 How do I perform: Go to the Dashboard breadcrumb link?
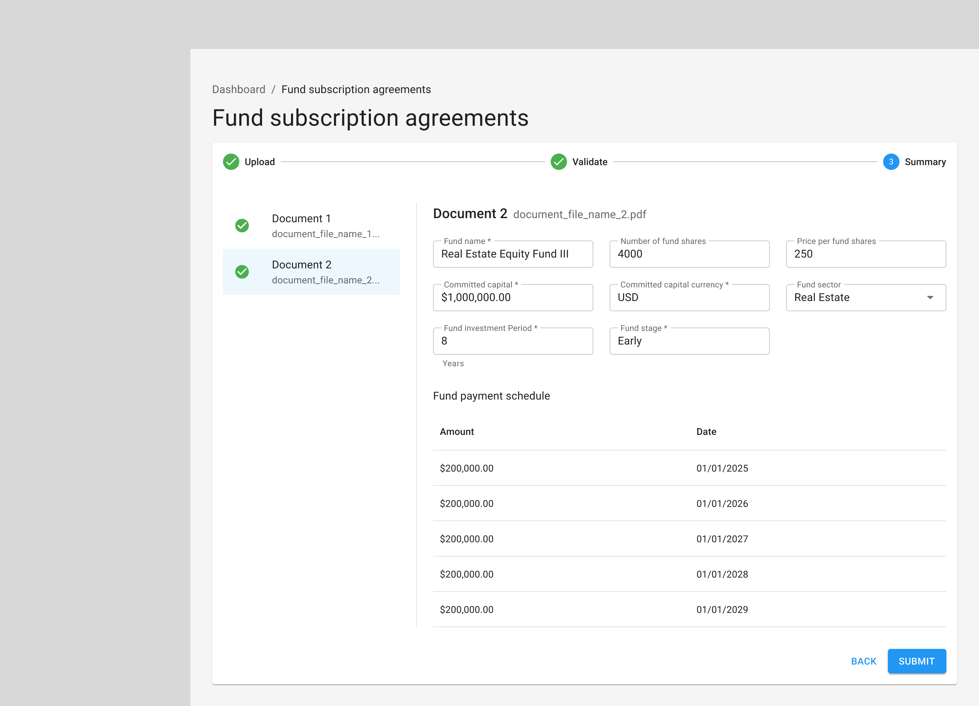click(239, 89)
